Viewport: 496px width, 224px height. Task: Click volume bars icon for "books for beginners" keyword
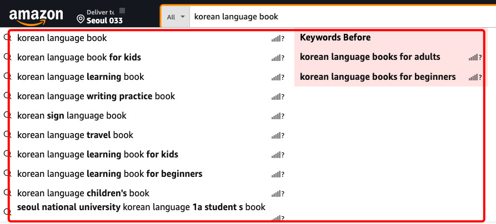coord(474,77)
